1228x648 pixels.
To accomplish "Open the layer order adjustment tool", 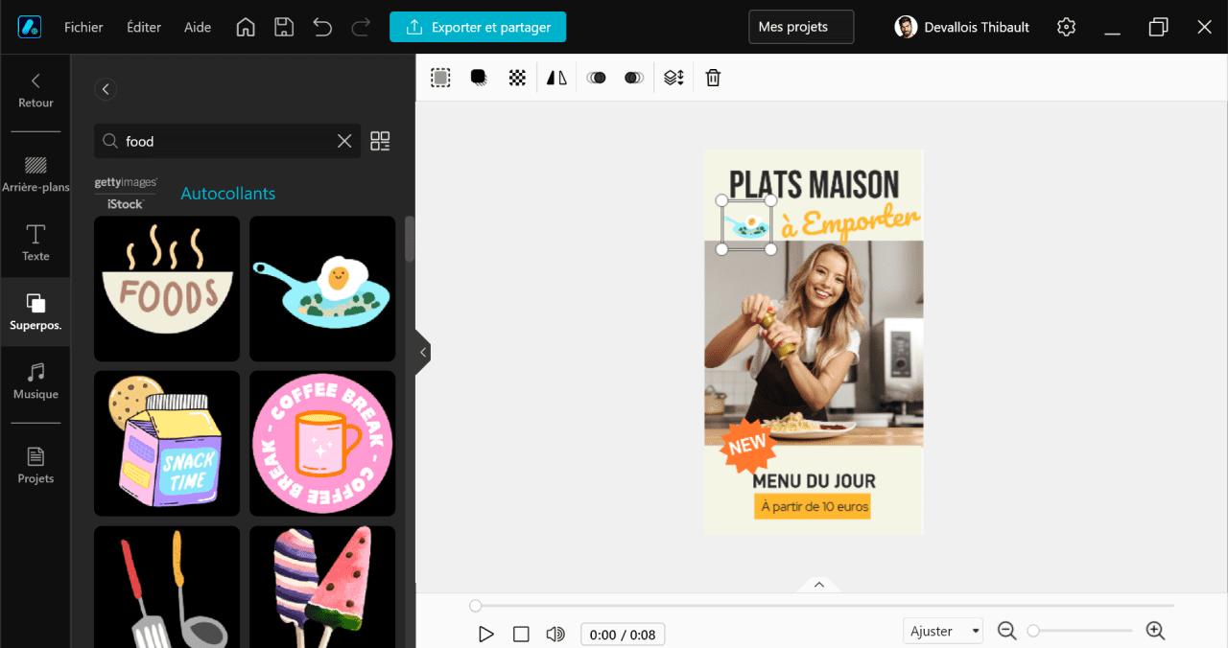I will click(673, 77).
